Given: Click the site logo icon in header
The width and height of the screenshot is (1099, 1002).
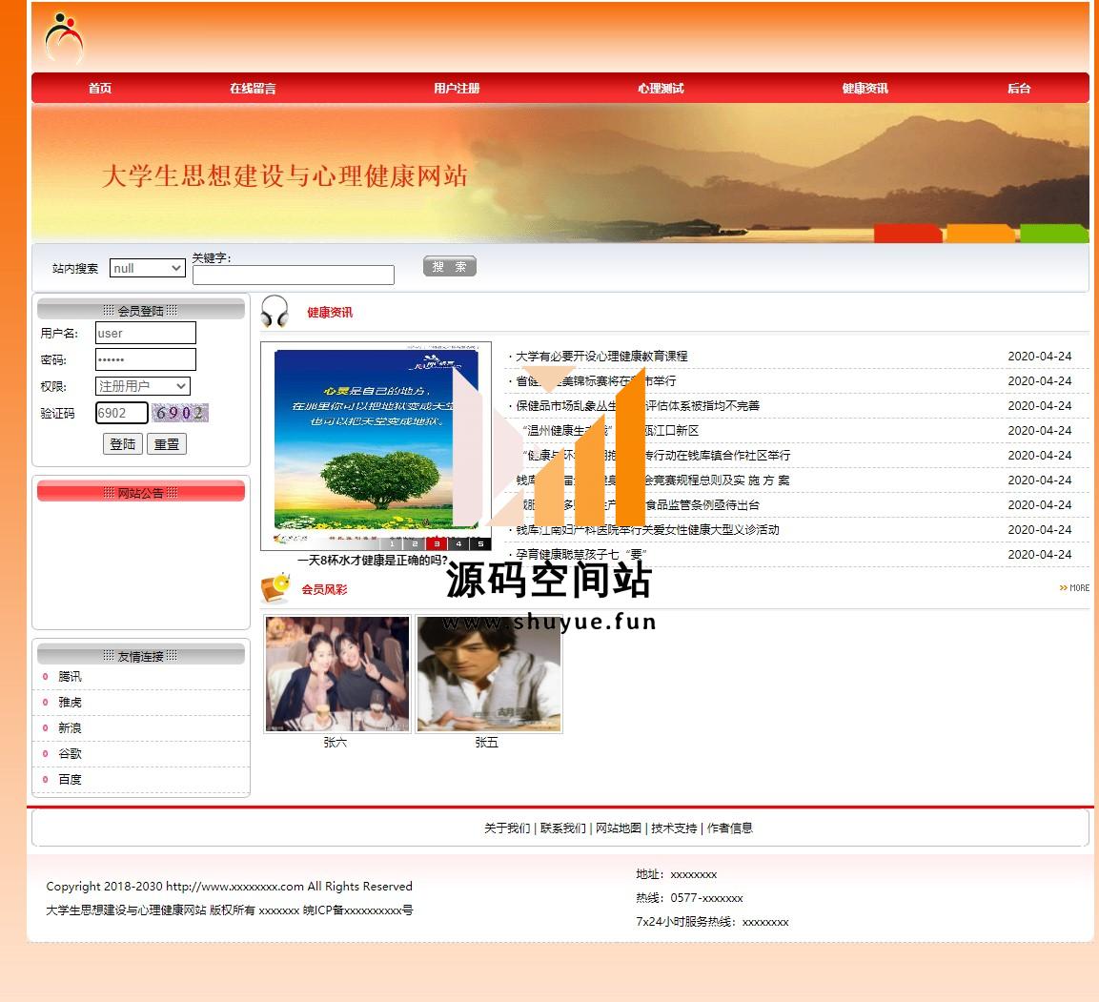Looking at the screenshot, I should click(64, 38).
